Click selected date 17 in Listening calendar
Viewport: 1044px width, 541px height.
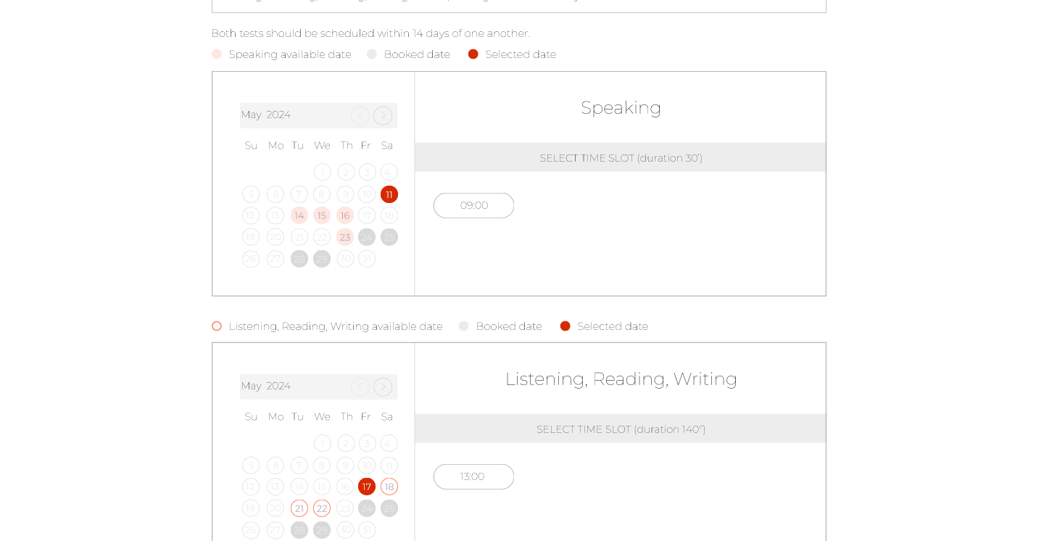[x=367, y=487]
